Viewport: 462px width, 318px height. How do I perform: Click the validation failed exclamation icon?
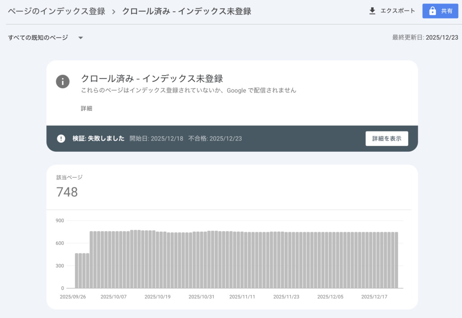coord(61,139)
